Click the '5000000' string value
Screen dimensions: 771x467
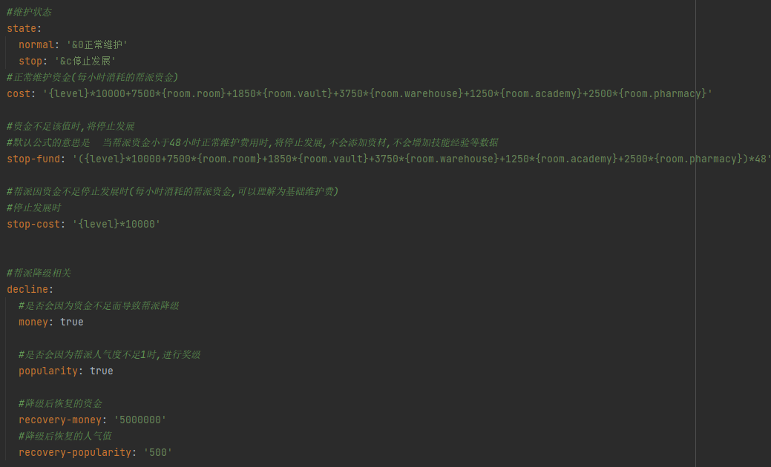coord(140,420)
